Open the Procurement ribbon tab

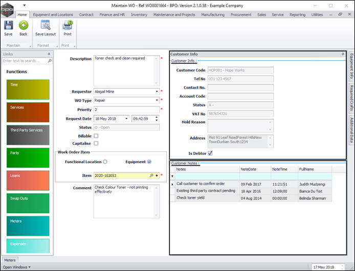coord(241,14)
